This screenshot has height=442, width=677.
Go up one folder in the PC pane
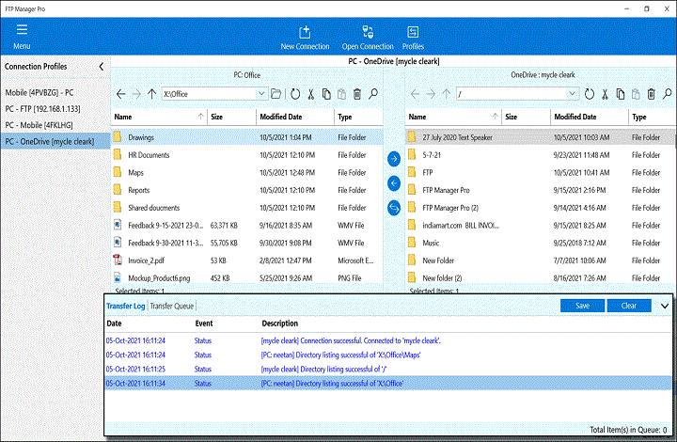point(152,94)
